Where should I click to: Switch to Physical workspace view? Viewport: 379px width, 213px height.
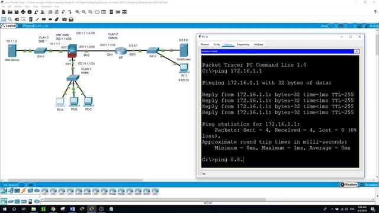pos(27,25)
